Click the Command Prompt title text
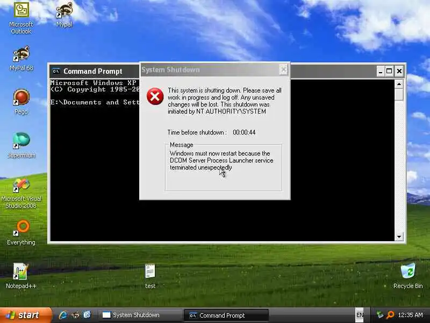This screenshot has width=430, height=323. coord(92,71)
